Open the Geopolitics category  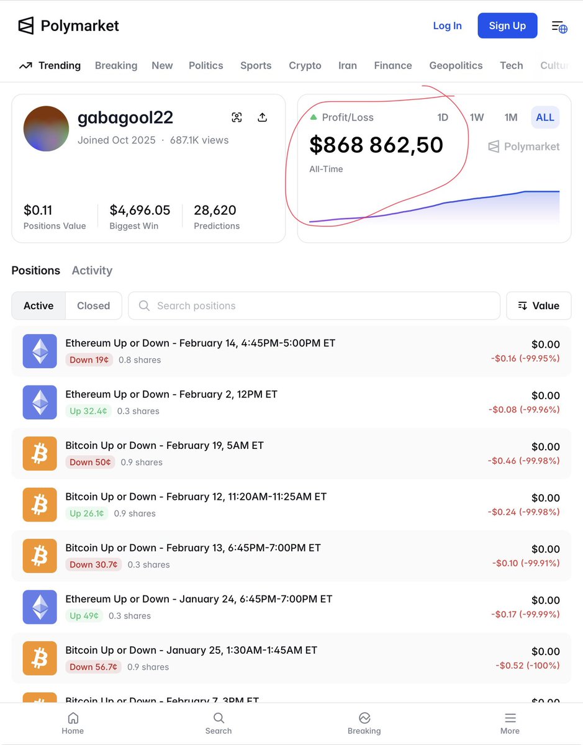(x=456, y=66)
